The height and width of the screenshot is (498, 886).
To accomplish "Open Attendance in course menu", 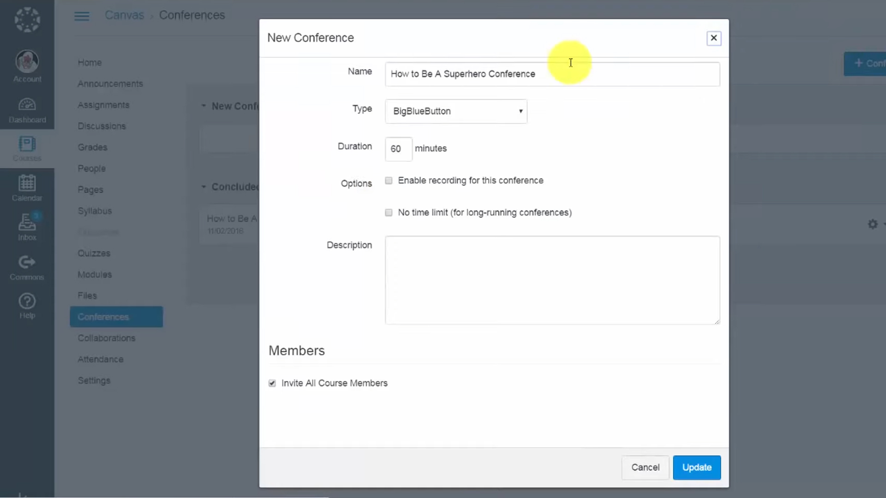I will (100, 359).
